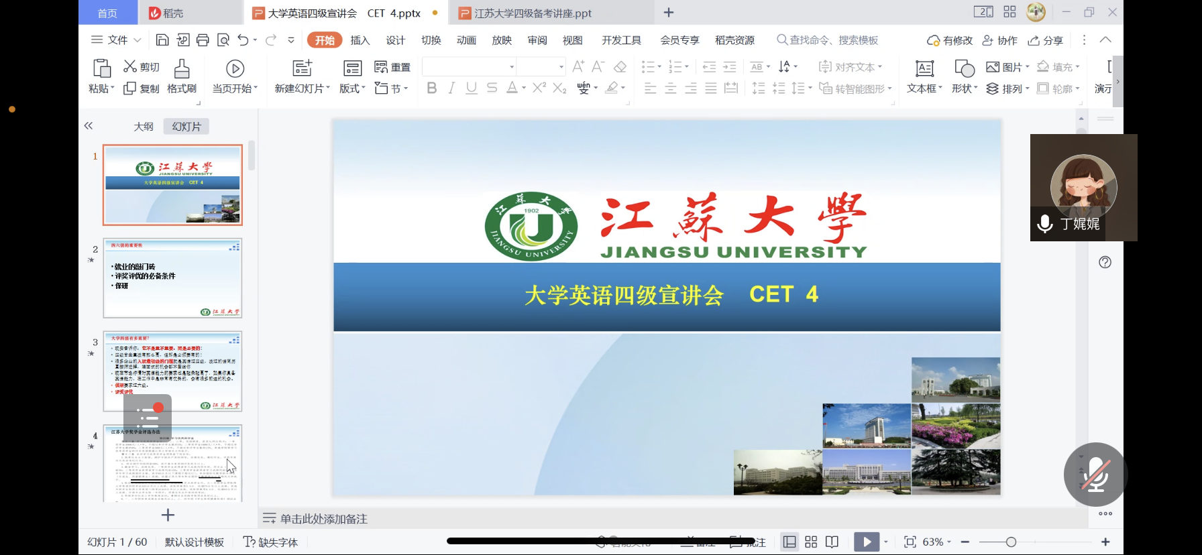
Task: Select the Format Painter (格式刷) tool
Action: click(x=182, y=76)
